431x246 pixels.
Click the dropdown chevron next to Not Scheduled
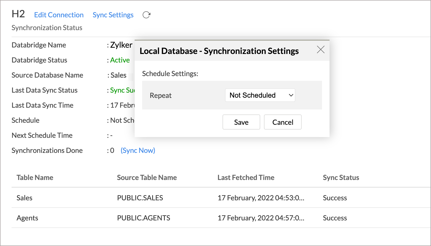click(x=291, y=95)
